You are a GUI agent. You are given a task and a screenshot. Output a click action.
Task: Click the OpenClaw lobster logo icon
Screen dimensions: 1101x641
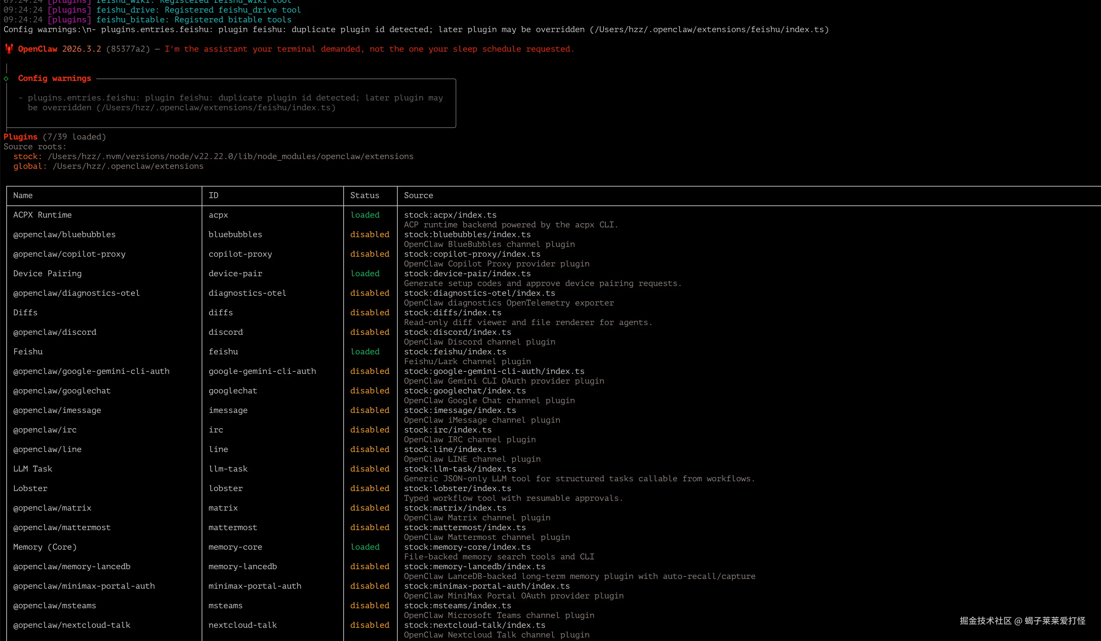click(x=9, y=48)
